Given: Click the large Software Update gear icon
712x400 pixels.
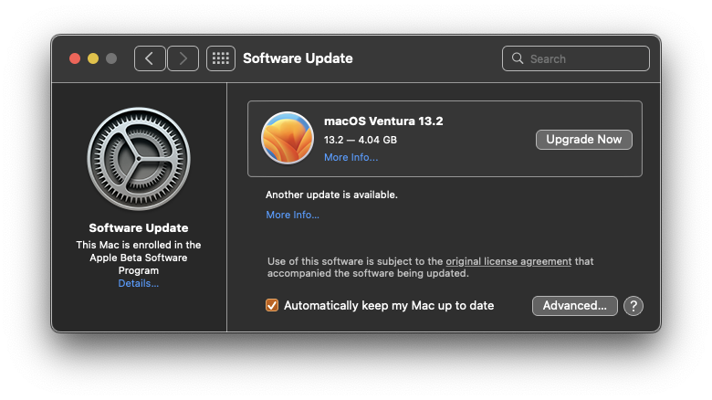Looking at the screenshot, I should 139,160.
